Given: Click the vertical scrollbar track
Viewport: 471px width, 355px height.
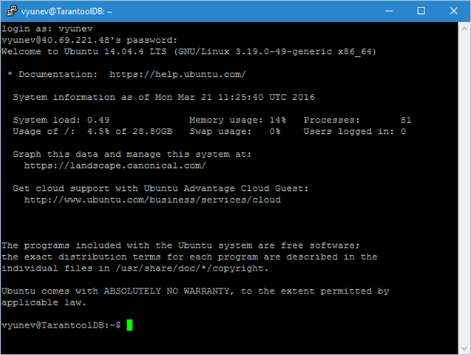Looking at the screenshot, I should click(464, 185).
